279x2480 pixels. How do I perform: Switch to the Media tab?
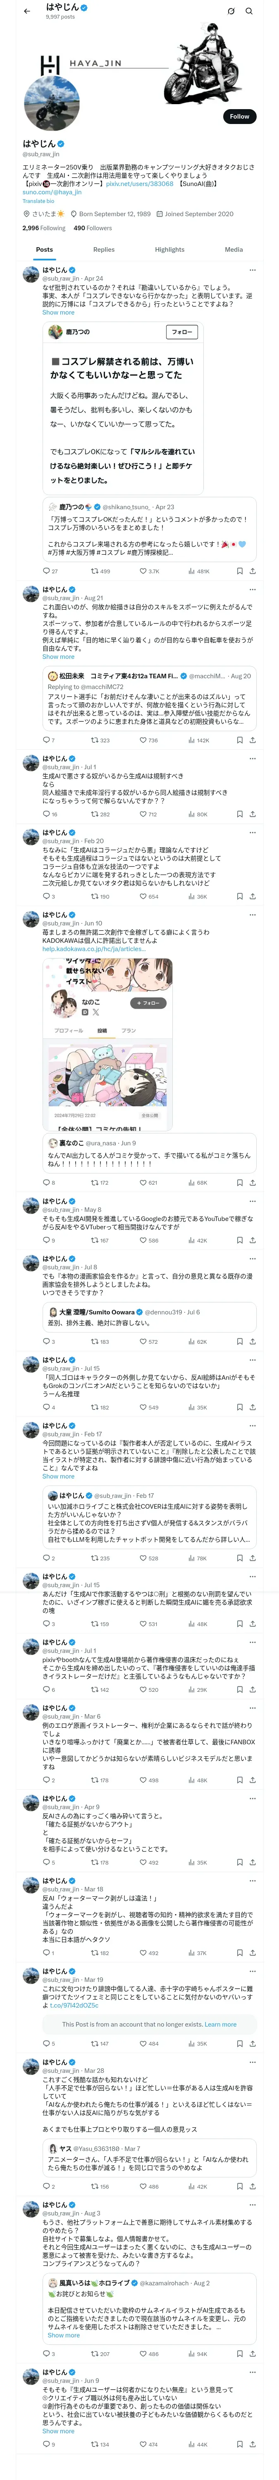pos(234,249)
